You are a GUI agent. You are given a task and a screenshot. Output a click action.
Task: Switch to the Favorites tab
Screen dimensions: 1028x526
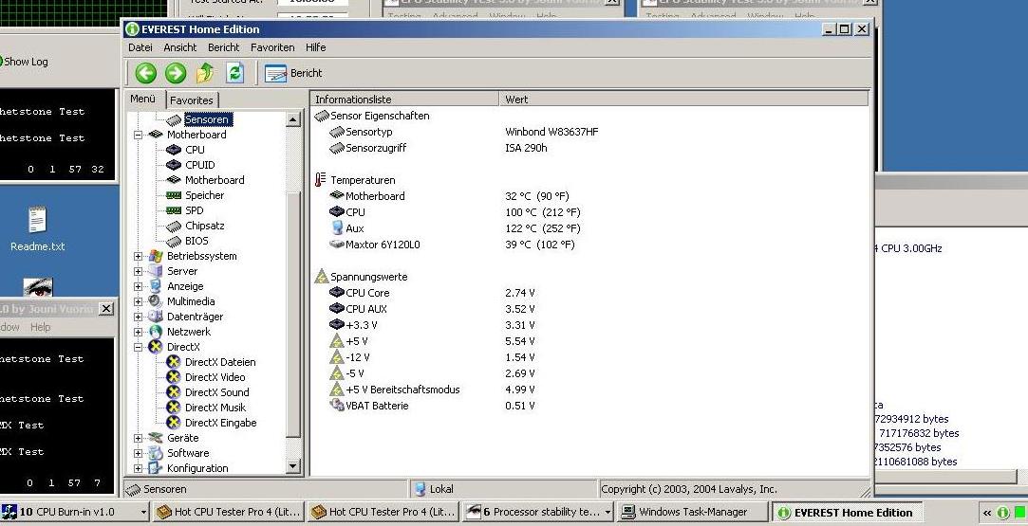(192, 100)
